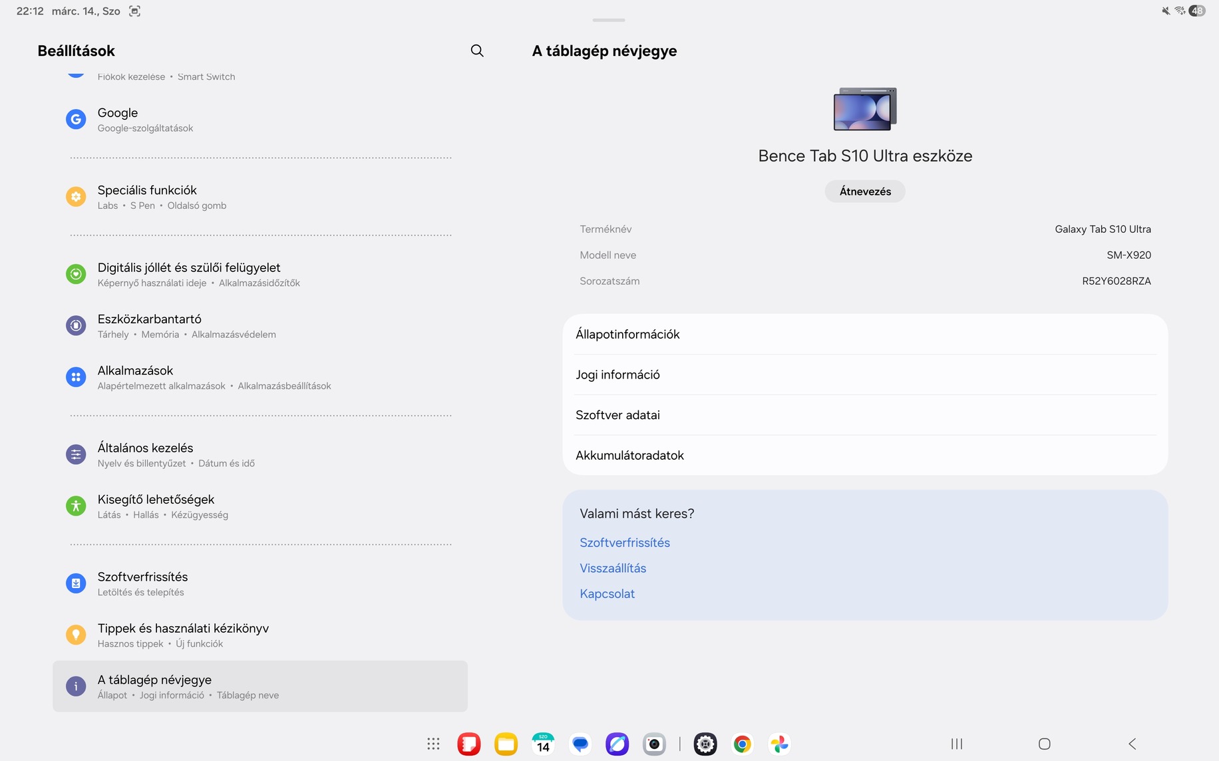Open Digitális jóllét és szülői felügyelet

(260, 274)
